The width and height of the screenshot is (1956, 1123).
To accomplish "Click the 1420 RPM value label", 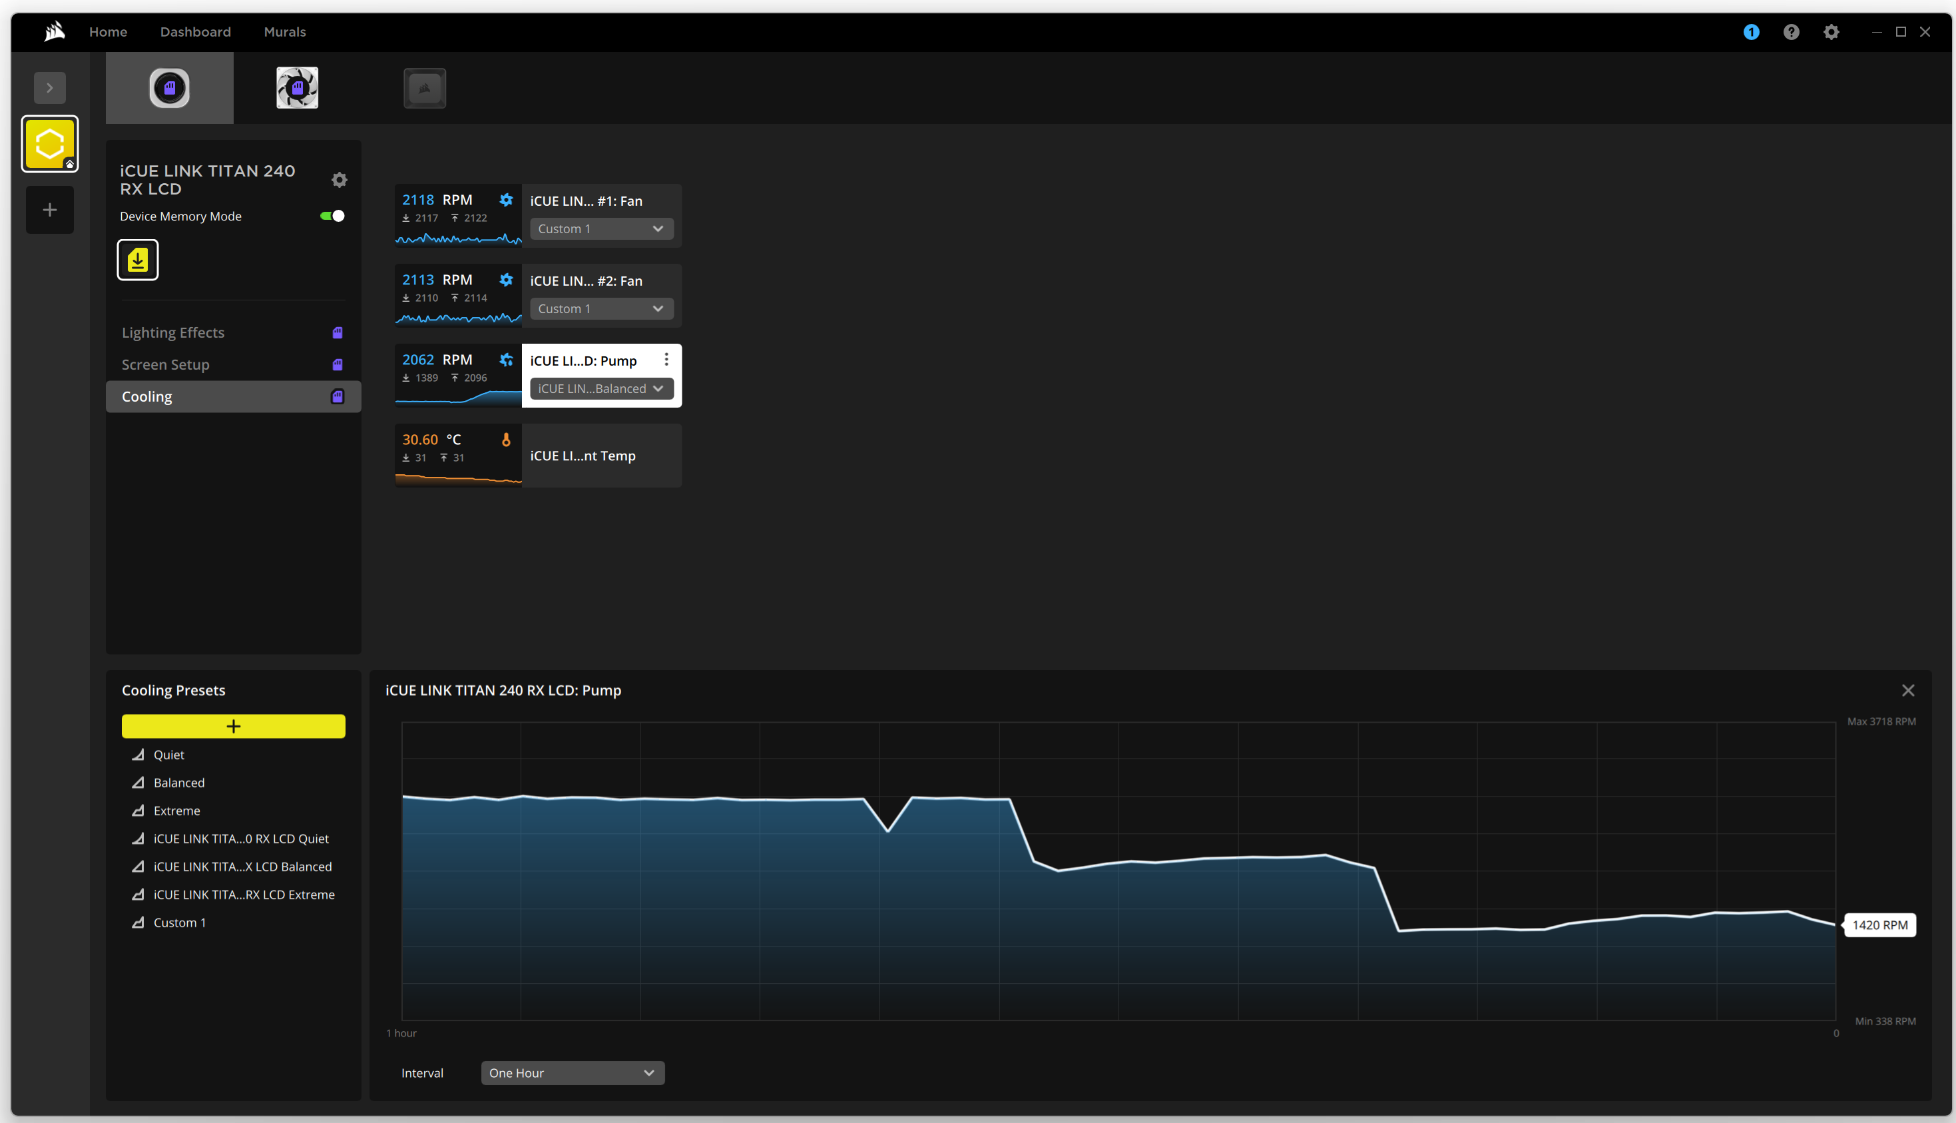I will coord(1881,926).
